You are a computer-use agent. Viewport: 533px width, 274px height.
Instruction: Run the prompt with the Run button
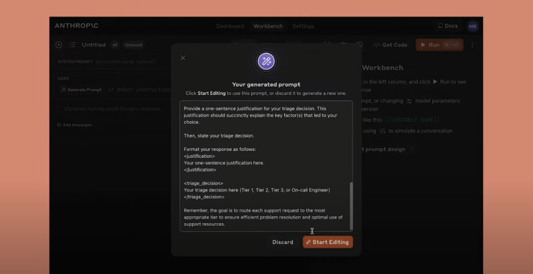point(439,45)
